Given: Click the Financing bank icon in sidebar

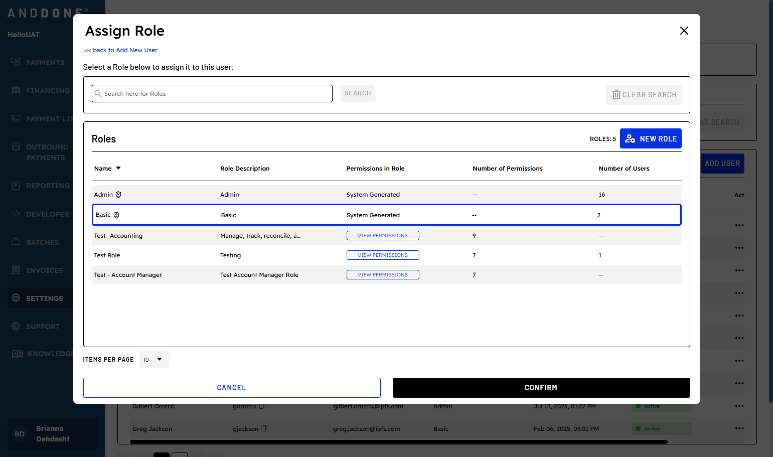Looking at the screenshot, I should pyautogui.click(x=16, y=90).
